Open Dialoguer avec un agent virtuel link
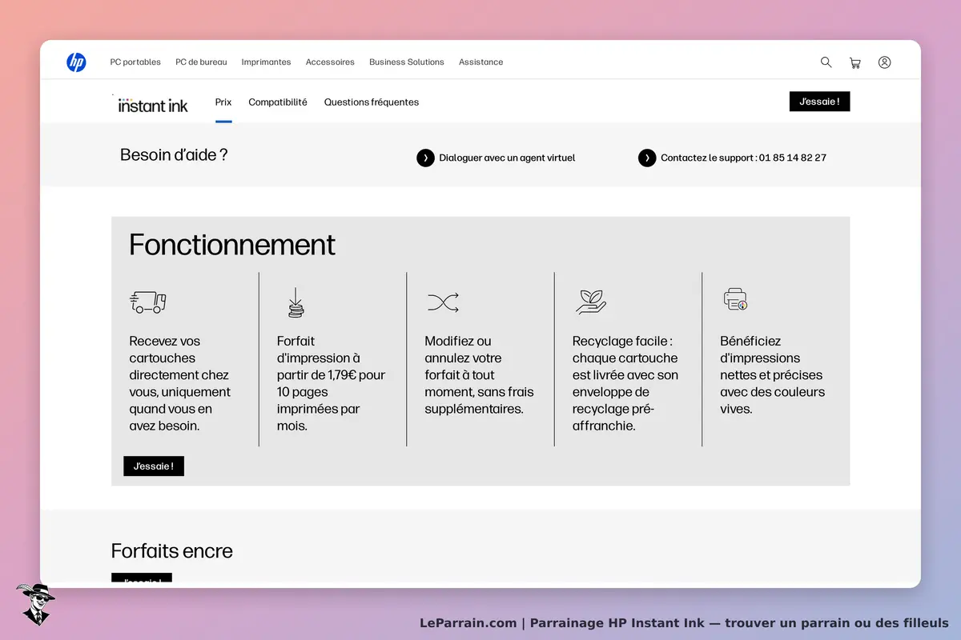 (x=507, y=158)
